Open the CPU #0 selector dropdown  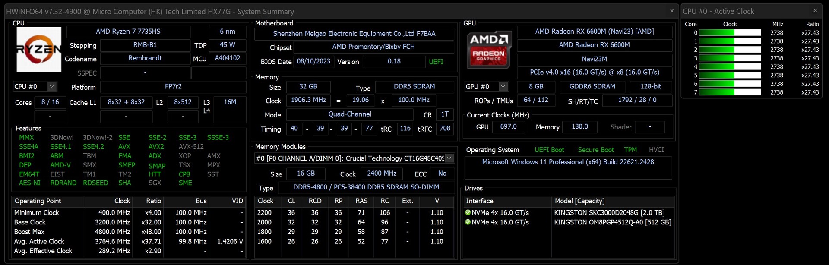52,86
